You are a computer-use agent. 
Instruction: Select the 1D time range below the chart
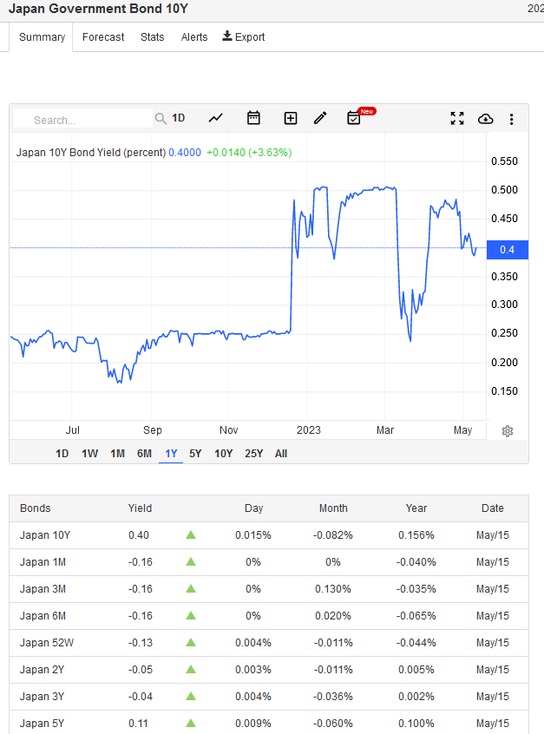click(62, 454)
